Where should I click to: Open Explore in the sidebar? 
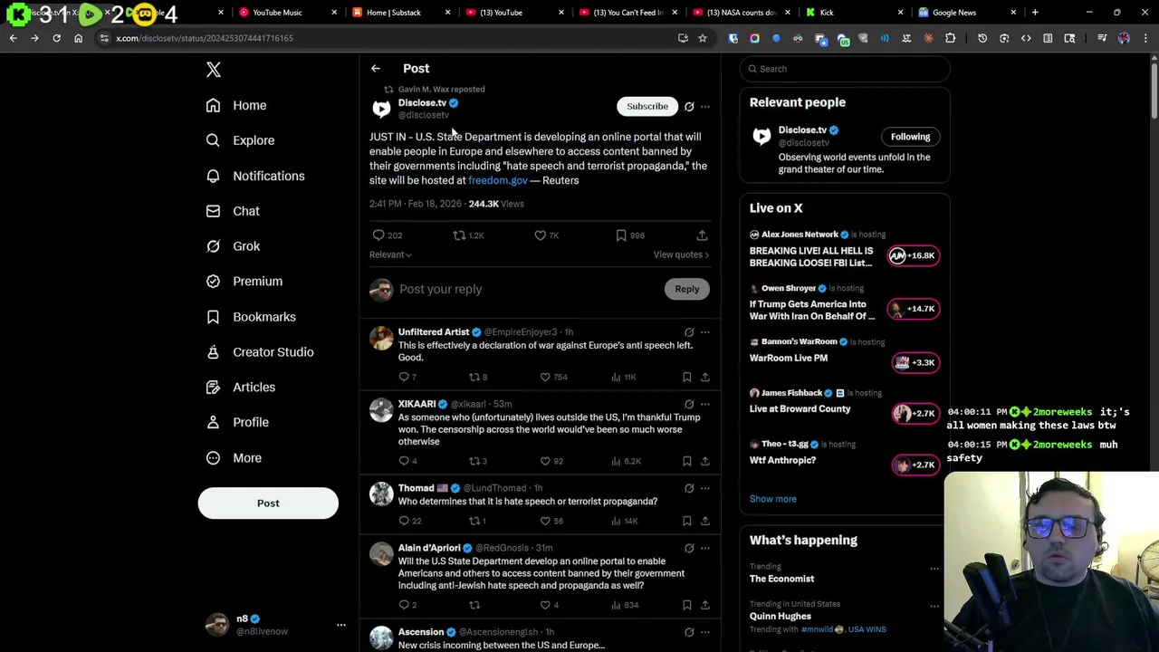[240, 140]
